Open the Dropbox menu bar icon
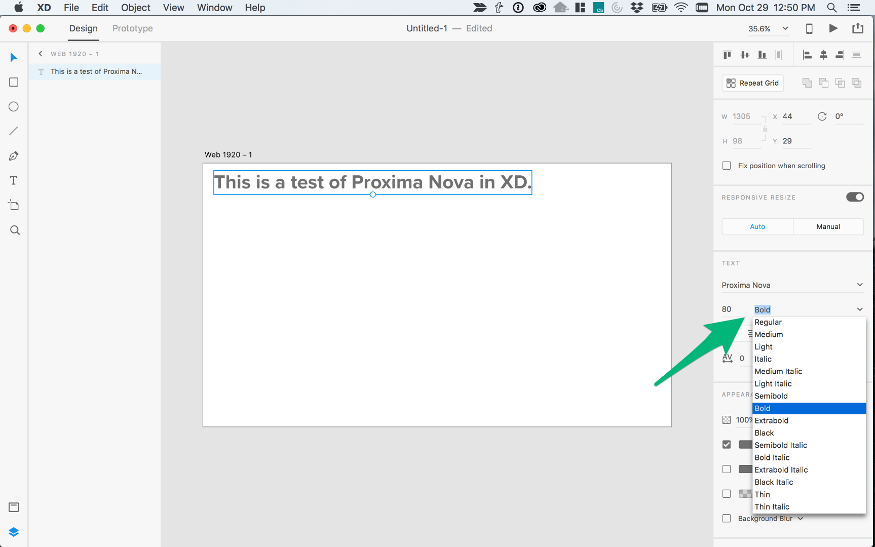 click(637, 8)
